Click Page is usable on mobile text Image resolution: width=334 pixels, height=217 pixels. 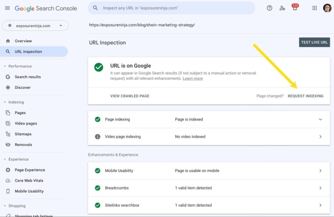click(x=197, y=171)
